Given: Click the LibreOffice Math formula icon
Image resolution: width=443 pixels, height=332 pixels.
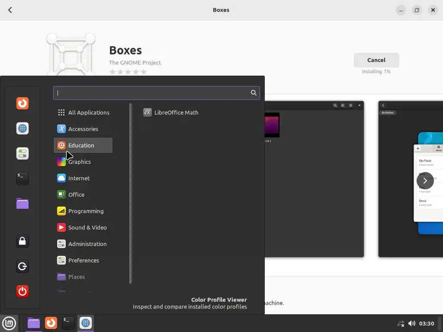Looking at the screenshot, I should [x=147, y=112].
